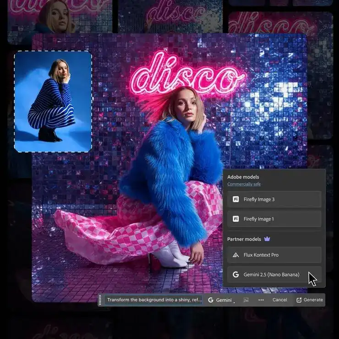339x339 pixels.
Task: Open the three-dot more options menu
Action: point(261,300)
